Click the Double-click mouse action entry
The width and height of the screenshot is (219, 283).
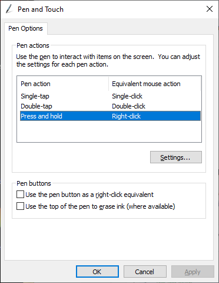point(128,106)
